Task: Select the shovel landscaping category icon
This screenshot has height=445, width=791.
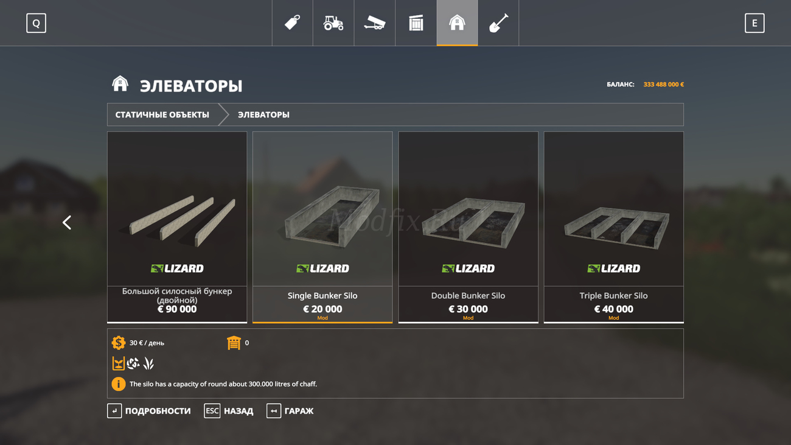Action: click(x=498, y=23)
